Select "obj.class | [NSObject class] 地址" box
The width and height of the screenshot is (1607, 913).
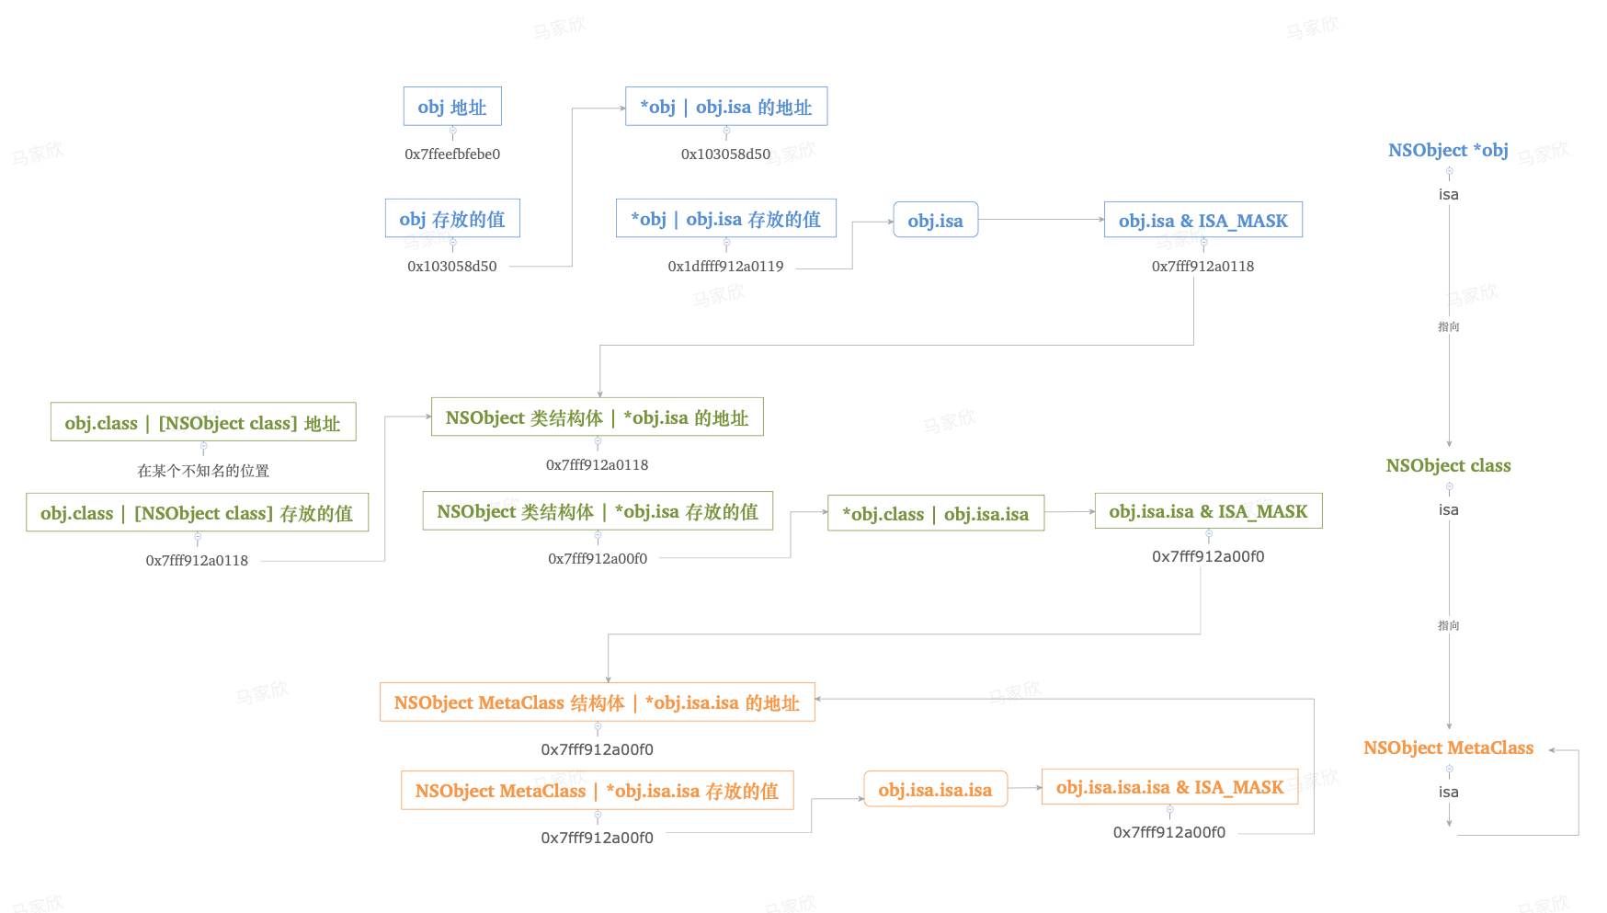[203, 422]
